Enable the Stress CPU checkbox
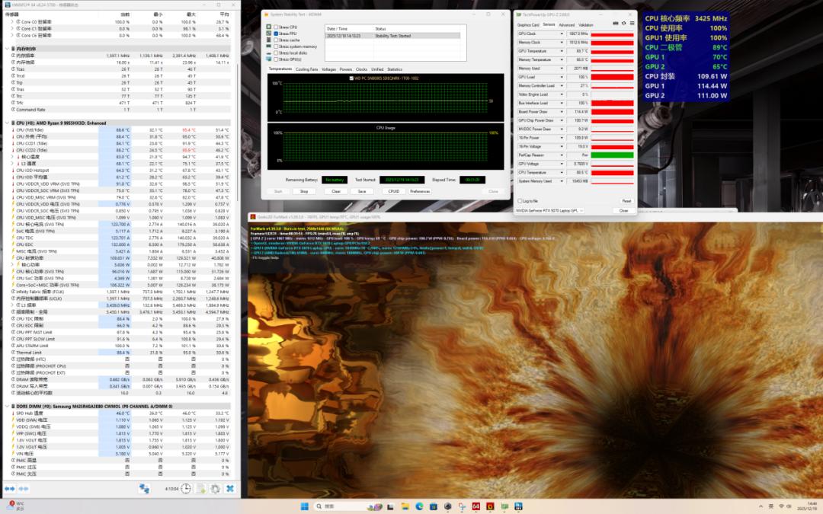This screenshot has width=823, height=514. click(276, 27)
